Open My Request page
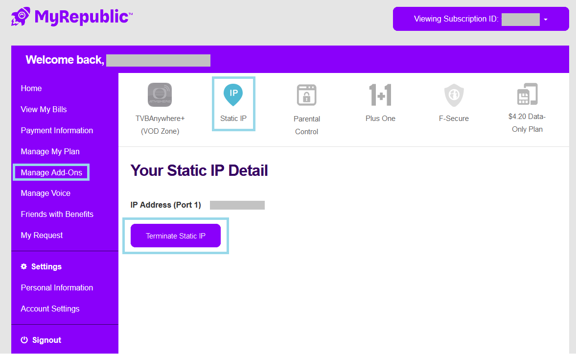Image resolution: width=576 pixels, height=358 pixels. (x=42, y=235)
